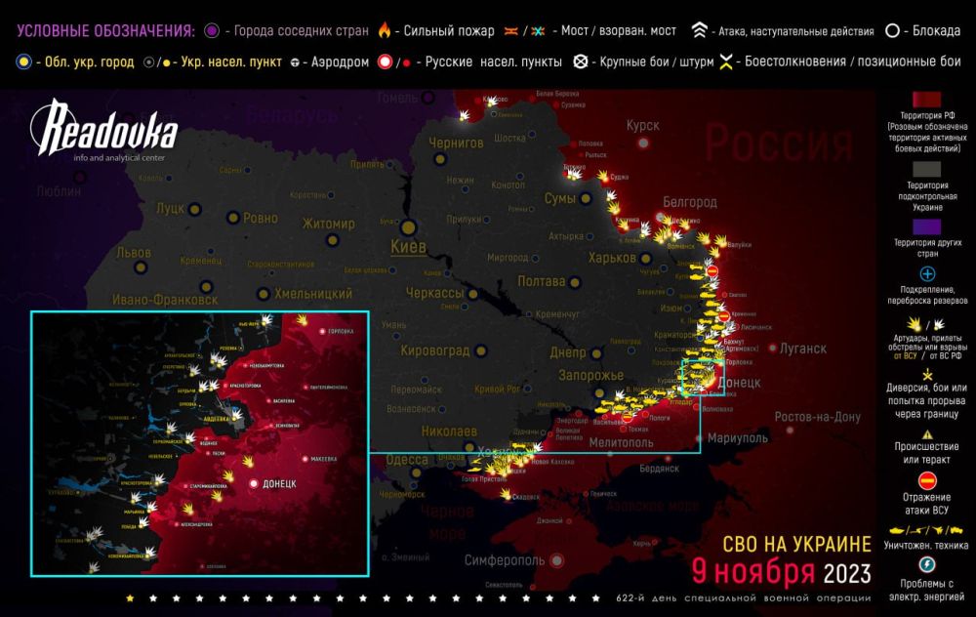Select the 'Киев' city label
976x617 pixels.
click(x=407, y=246)
